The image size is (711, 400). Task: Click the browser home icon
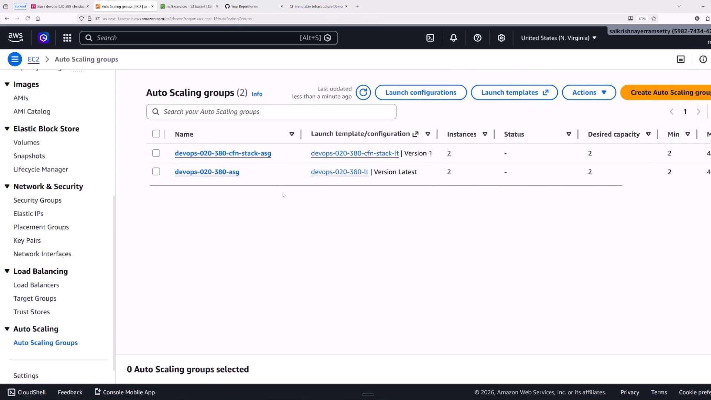pos(38,18)
